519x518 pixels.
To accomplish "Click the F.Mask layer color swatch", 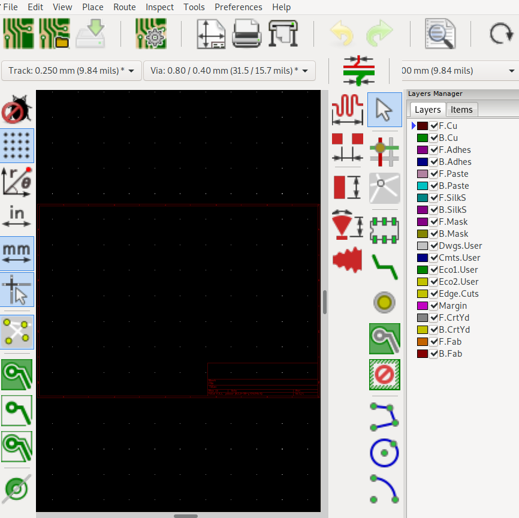I will tap(423, 222).
